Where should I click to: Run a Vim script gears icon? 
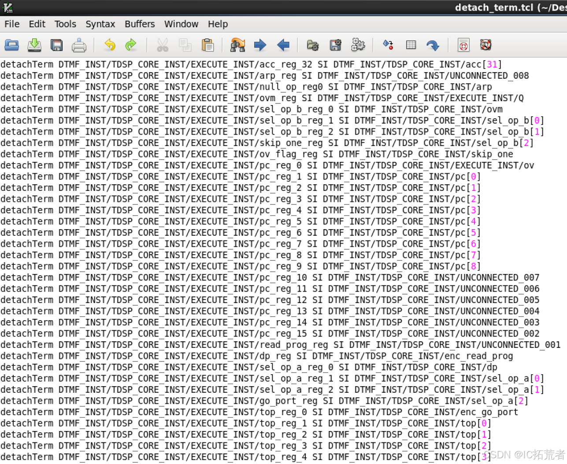click(358, 45)
